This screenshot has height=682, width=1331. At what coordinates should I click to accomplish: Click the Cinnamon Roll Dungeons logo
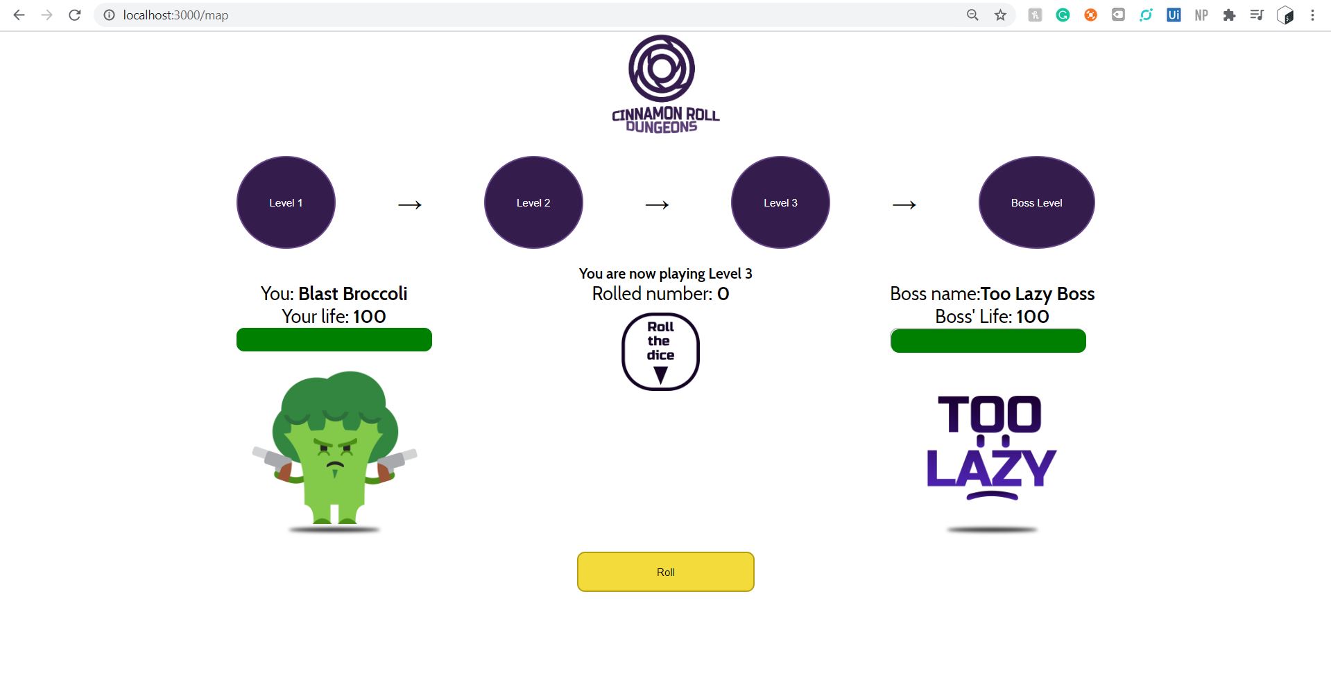coord(665,84)
